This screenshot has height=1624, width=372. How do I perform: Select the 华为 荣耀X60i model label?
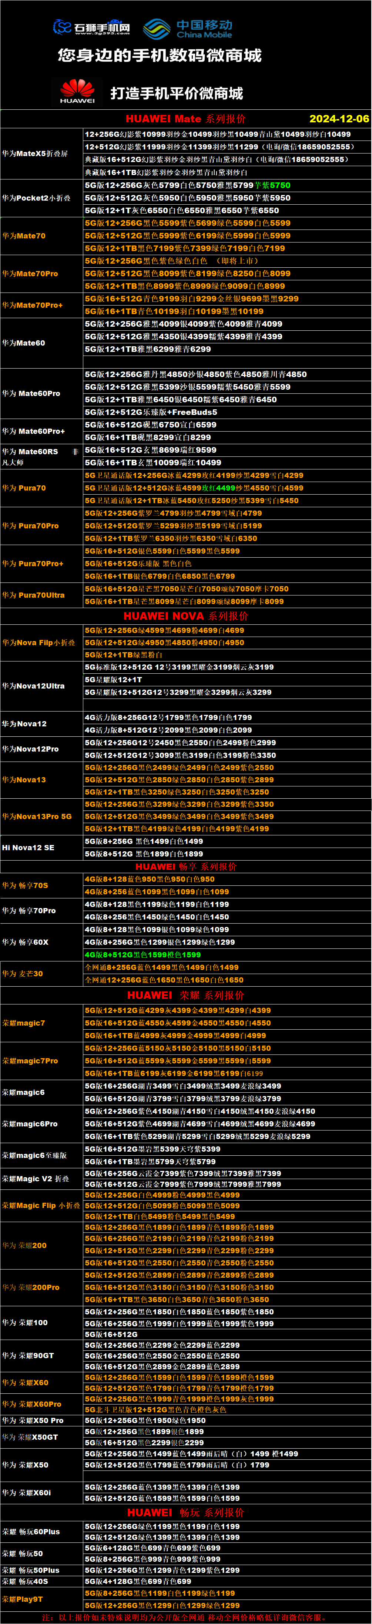tap(26, 1493)
